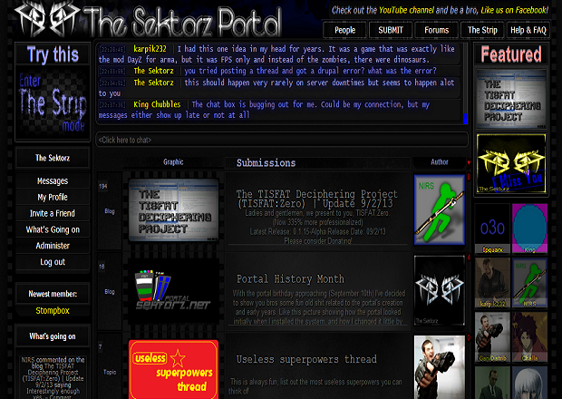
Task: Switch to The Strip in top navigation
Action: point(482,30)
